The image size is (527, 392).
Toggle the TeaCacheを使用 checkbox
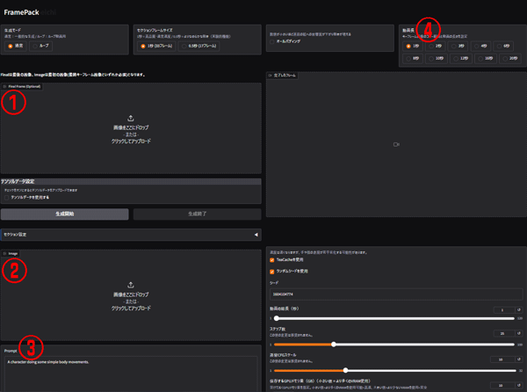point(272,260)
